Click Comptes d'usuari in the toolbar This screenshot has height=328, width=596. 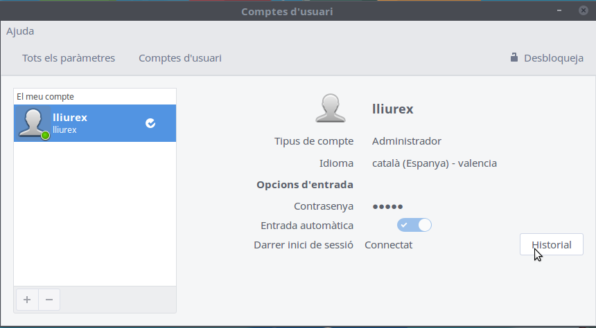point(180,58)
